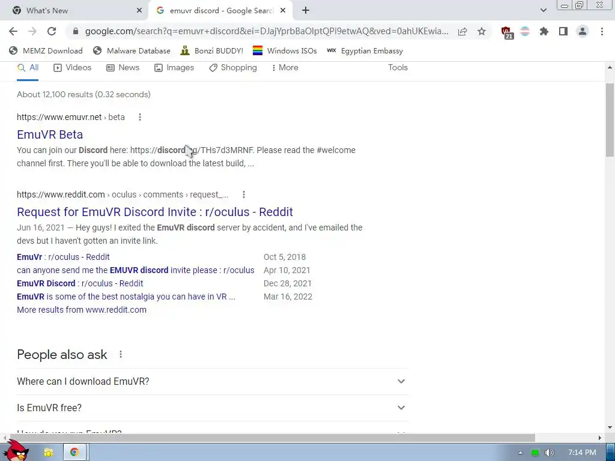Click the 7:14 PM taskbar clock
Screen dimensions: 615x461
(x=582, y=453)
